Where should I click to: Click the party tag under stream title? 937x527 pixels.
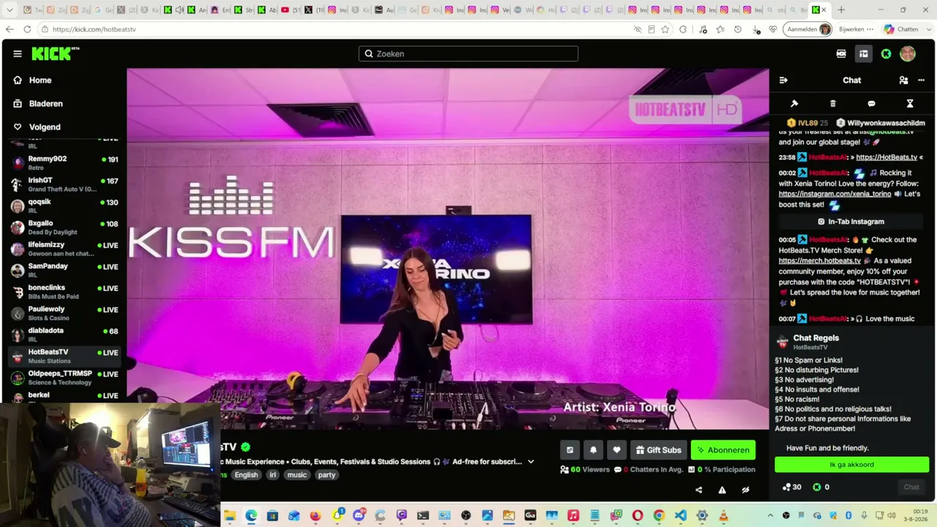pos(326,475)
